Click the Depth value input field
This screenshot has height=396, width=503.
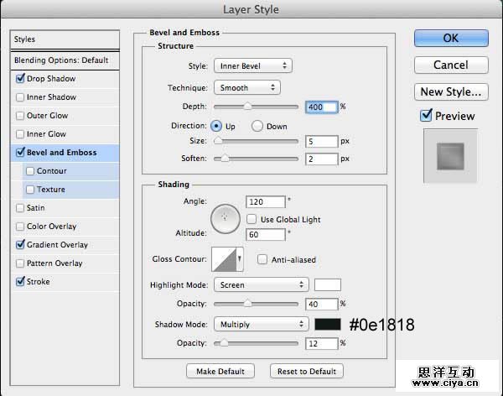pos(321,107)
